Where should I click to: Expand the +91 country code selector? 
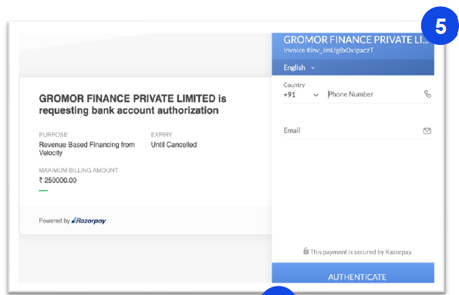(x=301, y=95)
